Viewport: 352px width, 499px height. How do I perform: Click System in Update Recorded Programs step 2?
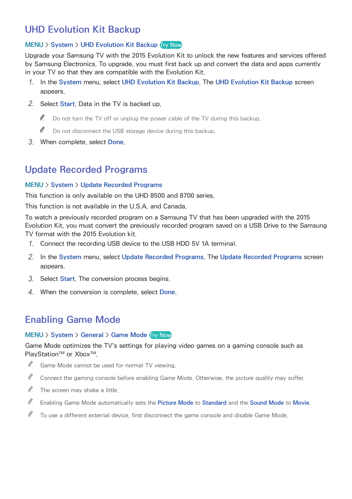(x=70, y=257)
